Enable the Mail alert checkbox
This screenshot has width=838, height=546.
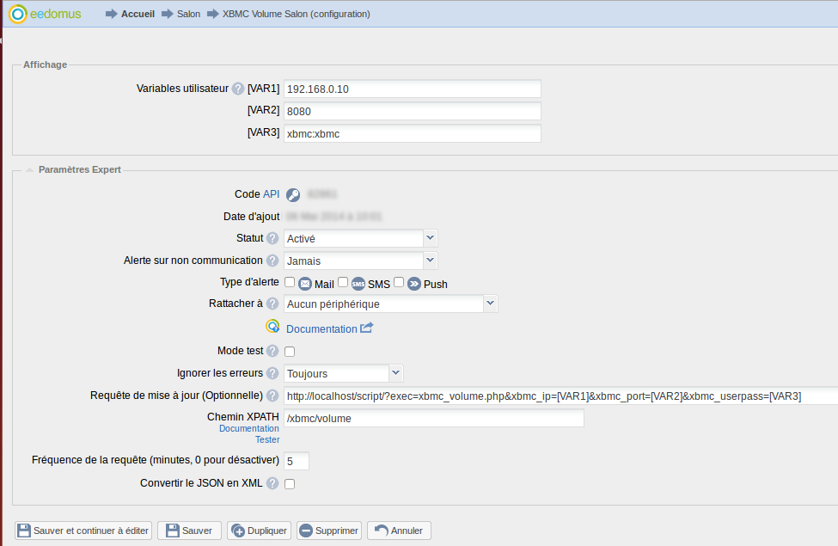point(290,282)
